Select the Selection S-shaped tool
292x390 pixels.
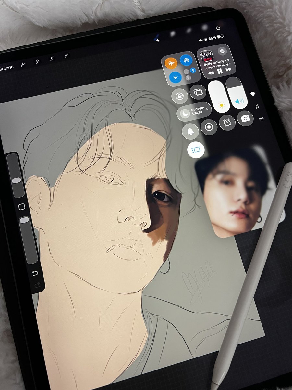[x=52, y=58]
